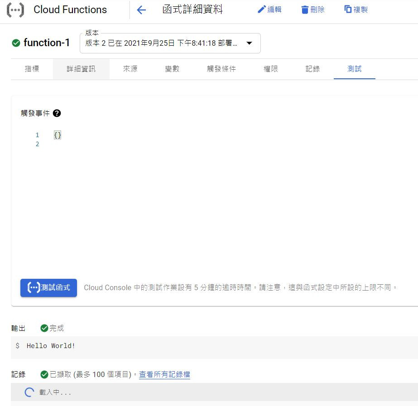Switch to the 權限 tab
The width and height of the screenshot is (418, 406).
[x=270, y=69]
